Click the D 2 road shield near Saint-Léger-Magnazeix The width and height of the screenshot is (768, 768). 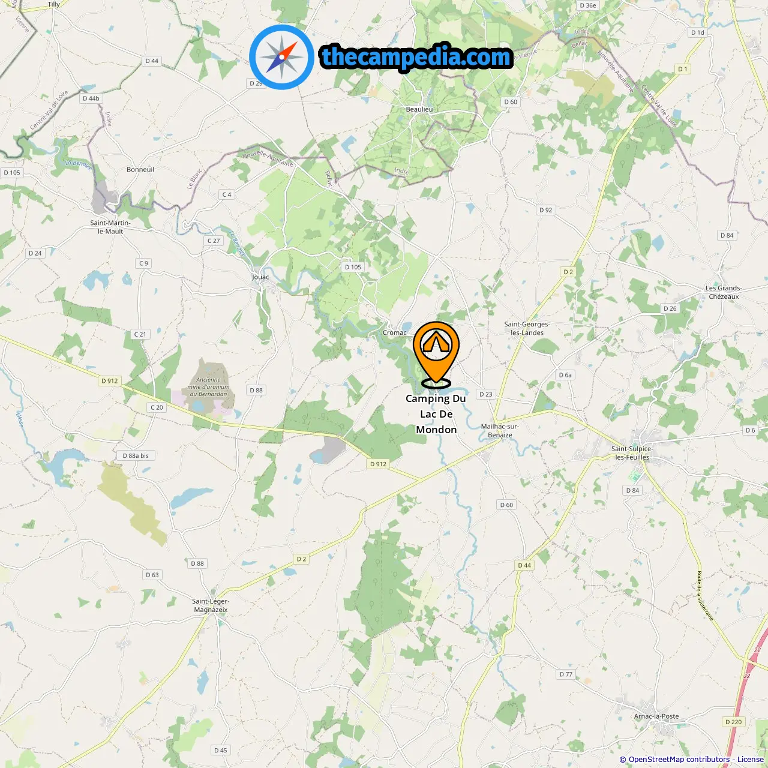tap(301, 559)
